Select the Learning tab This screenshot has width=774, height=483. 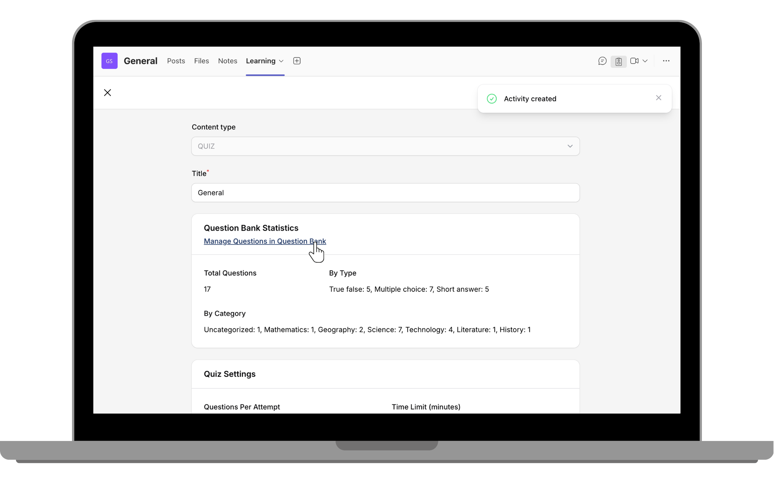261,61
